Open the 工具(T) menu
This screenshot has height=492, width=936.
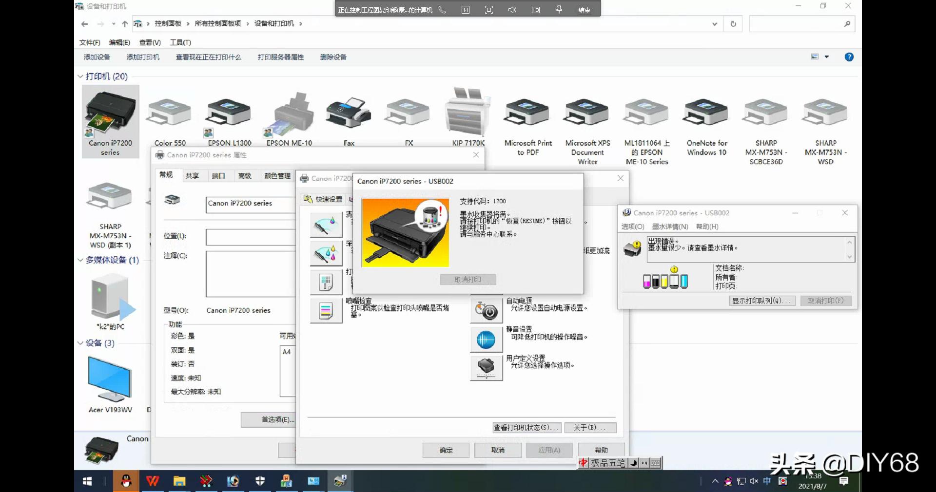181,42
